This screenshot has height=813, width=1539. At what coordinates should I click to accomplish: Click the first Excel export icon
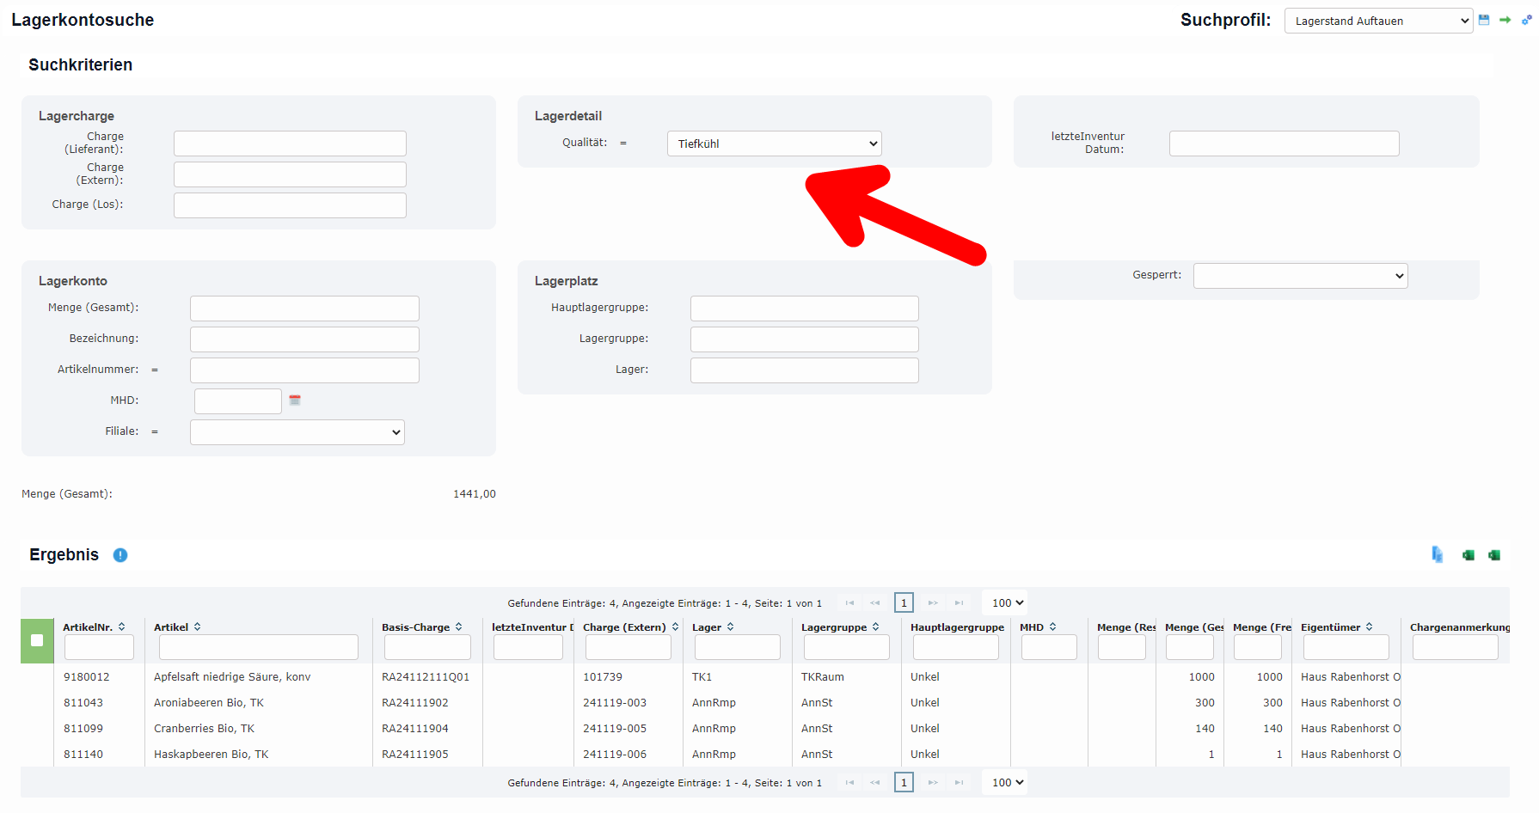1468,555
